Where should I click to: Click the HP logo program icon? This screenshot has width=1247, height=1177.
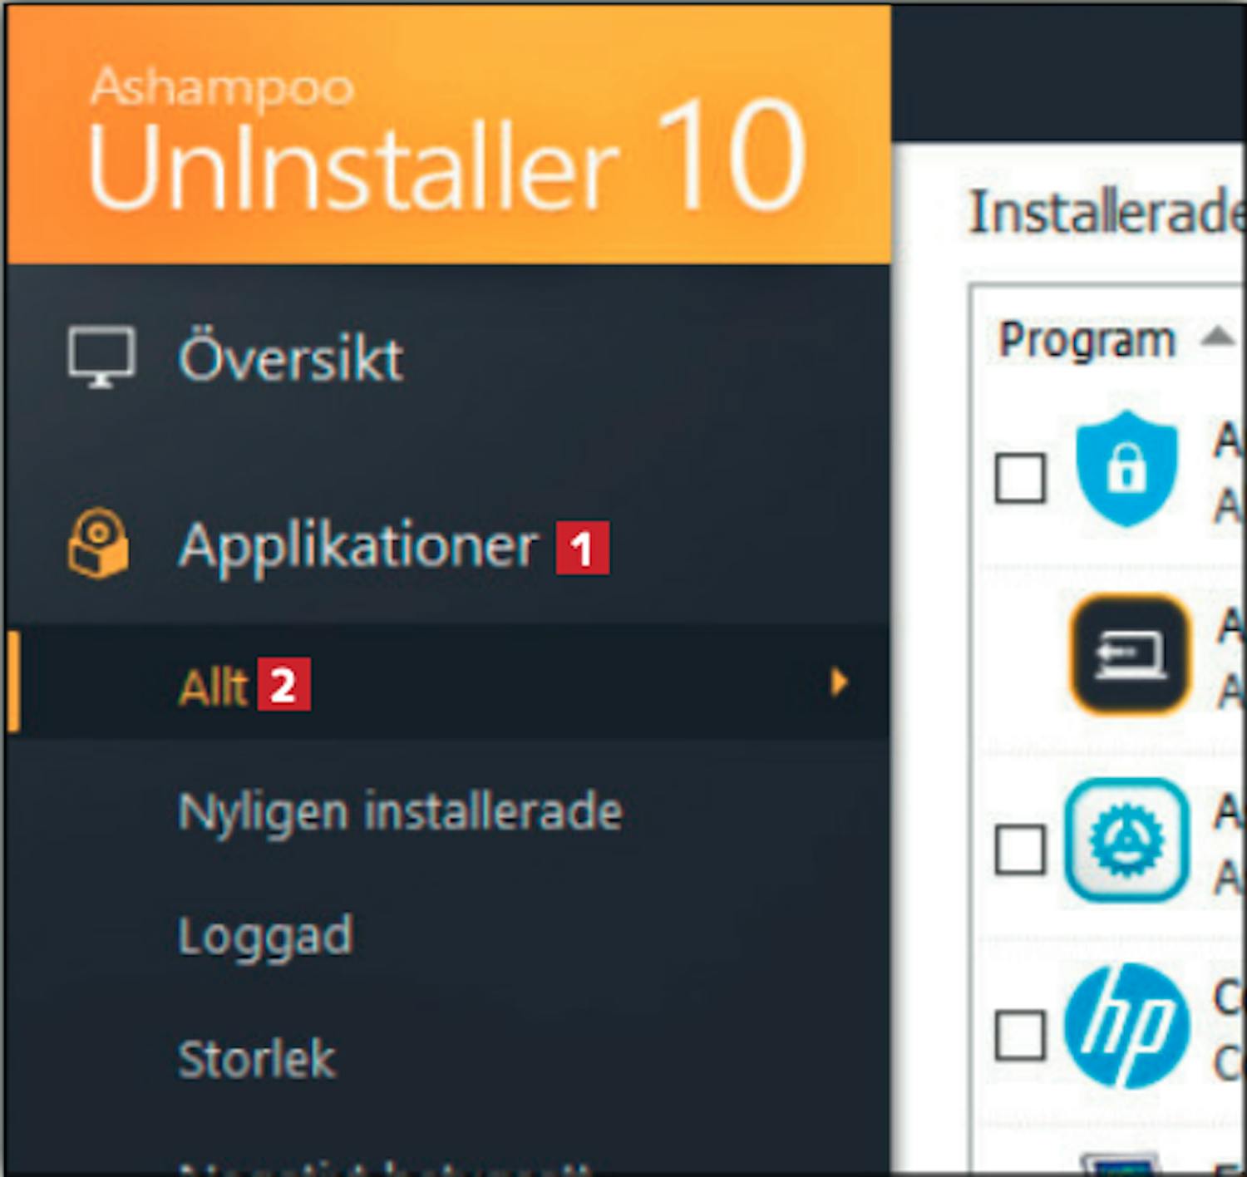[x=1126, y=1026]
